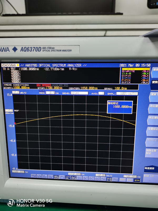Click the AUT ANA status icon
Image resolution: width=158 pixels, height=211 pixels.
tap(80, 178)
